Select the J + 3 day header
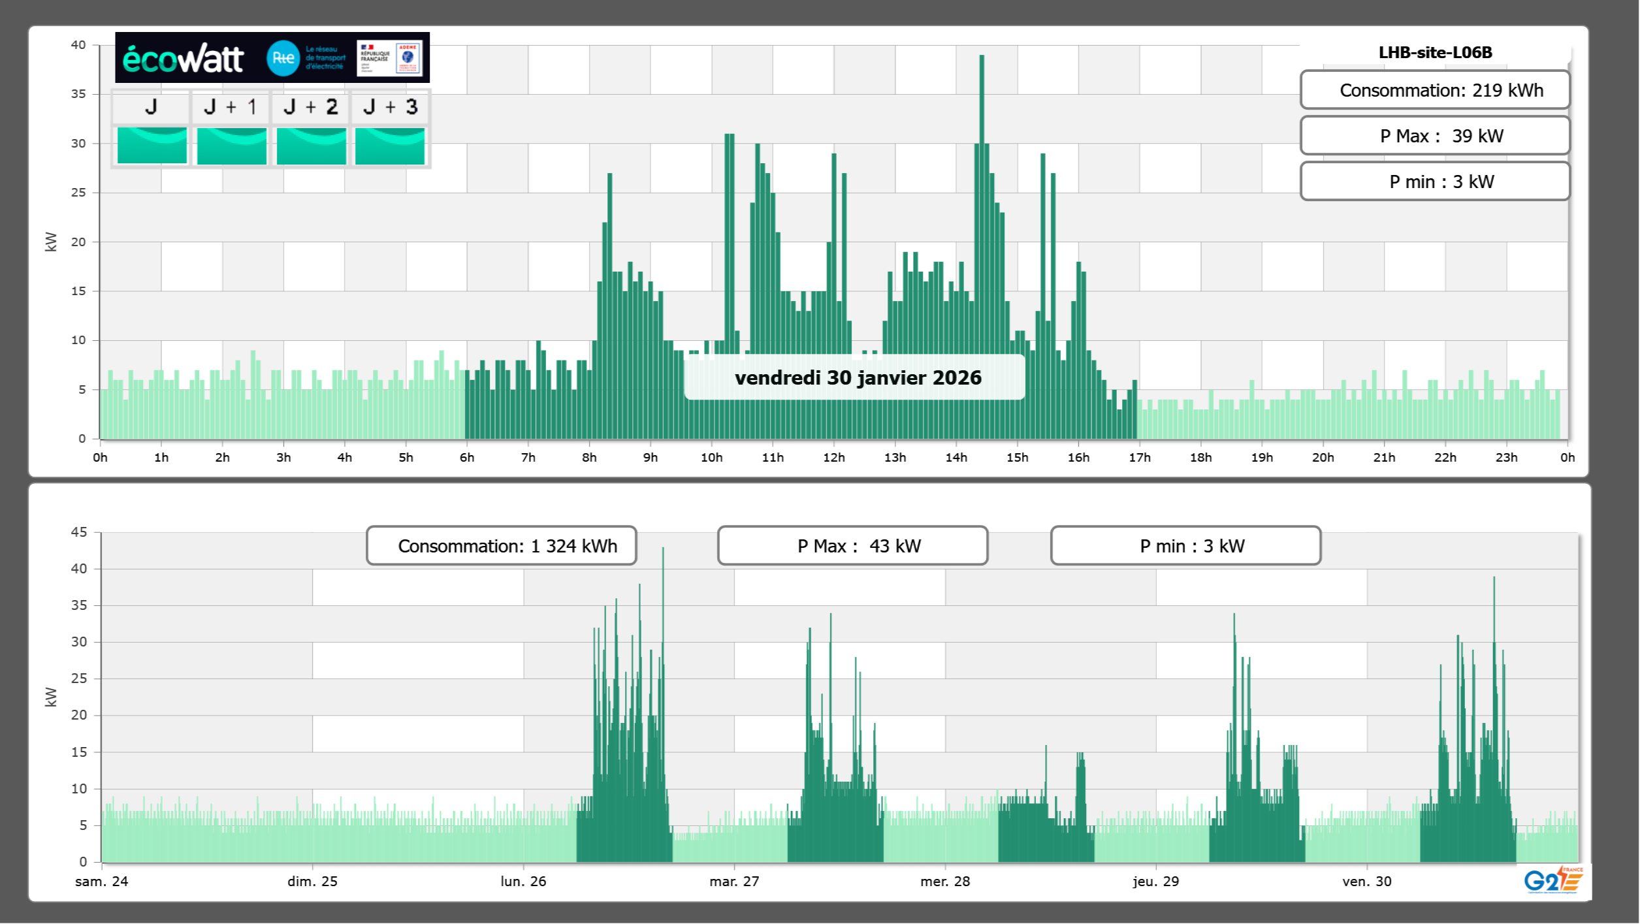1640x924 pixels. [x=390, y=107]
